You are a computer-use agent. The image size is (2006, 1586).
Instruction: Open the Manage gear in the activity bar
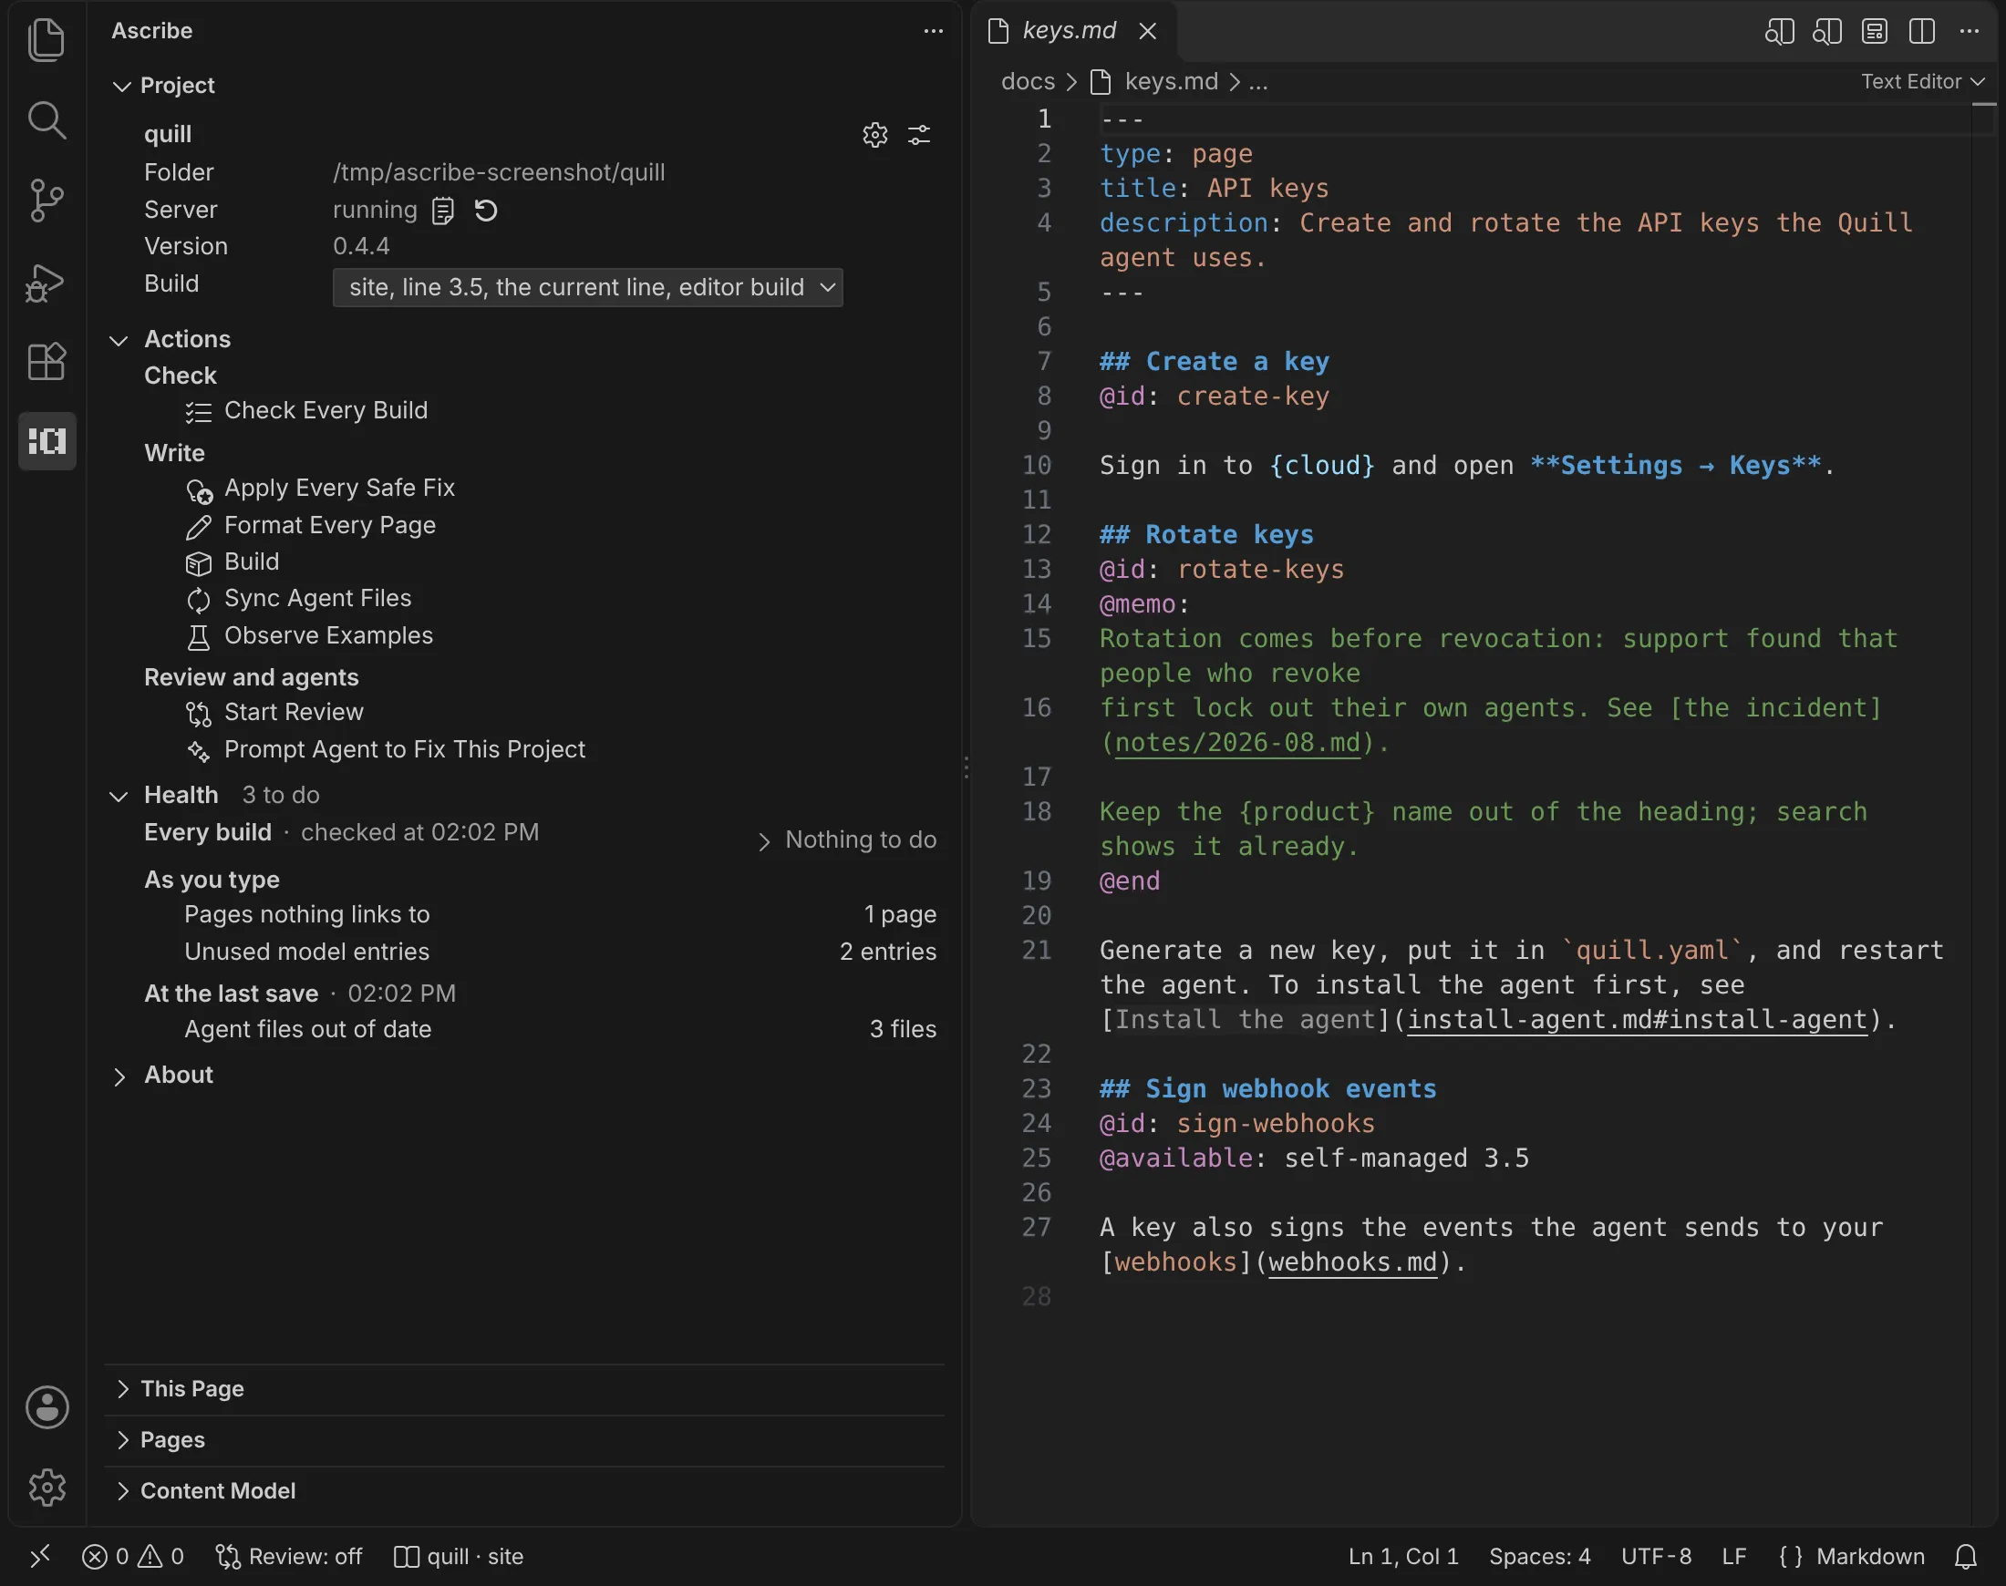(x=47, y=1487)
